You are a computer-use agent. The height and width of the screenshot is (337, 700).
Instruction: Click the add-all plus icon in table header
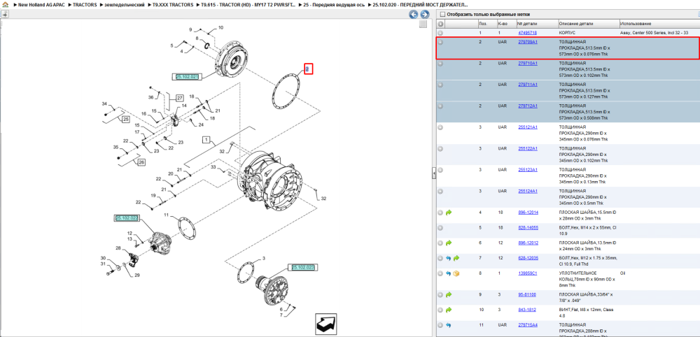tap(440, 24)
